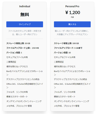The height and width of the screenshot is (114, 97).
Task: Click セキュアなファイル共有 in Personal Pro card
Action: tap(65, 57)
